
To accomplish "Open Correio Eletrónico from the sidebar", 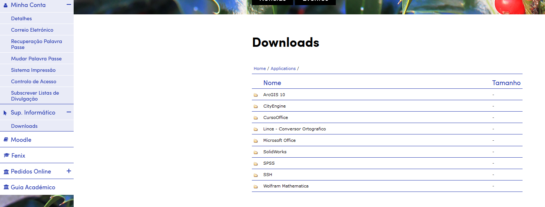I will click(x=32, y=30).
